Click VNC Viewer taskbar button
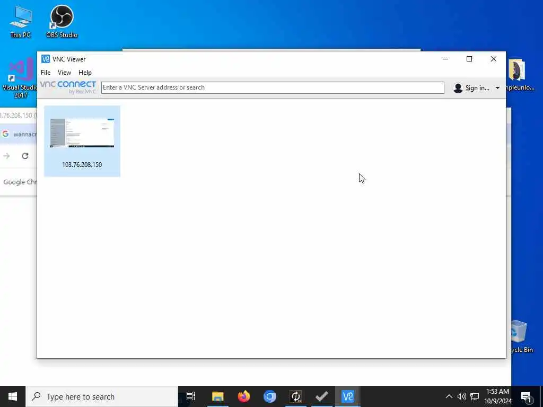Viewport: 543px width, 407px height. pyautogui.click(x=348, y=396)
